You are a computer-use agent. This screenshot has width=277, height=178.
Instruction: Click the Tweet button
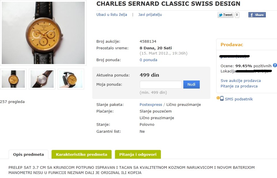click(225, 15)
